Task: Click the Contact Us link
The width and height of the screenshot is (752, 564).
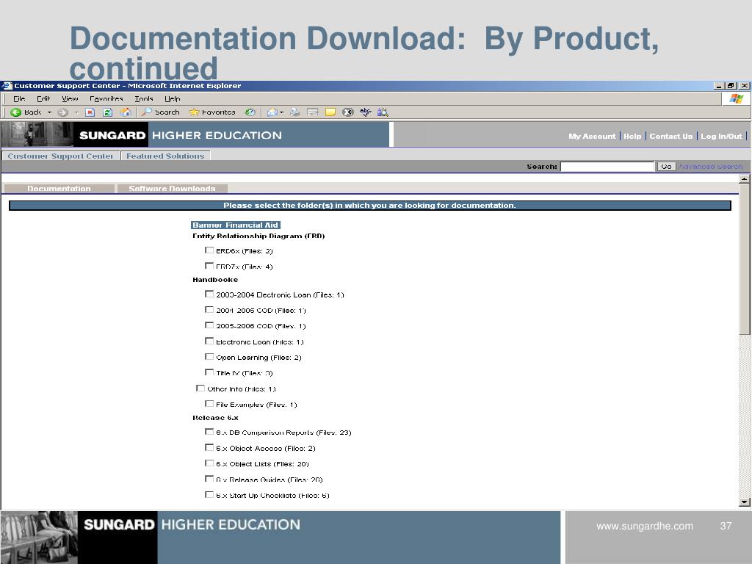Action: click(x=671, y=136)
